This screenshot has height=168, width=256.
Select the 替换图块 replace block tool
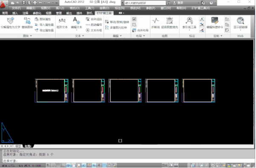pos(27,23)
